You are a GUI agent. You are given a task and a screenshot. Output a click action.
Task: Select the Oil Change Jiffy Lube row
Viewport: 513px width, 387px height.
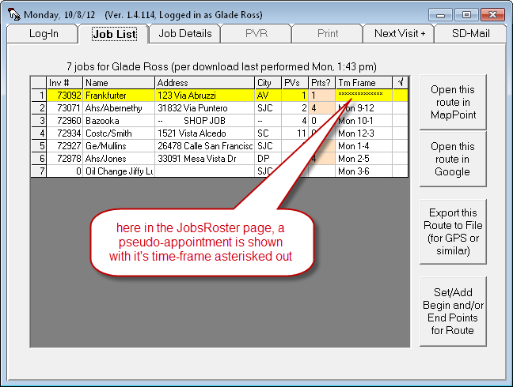click(119, 171)
